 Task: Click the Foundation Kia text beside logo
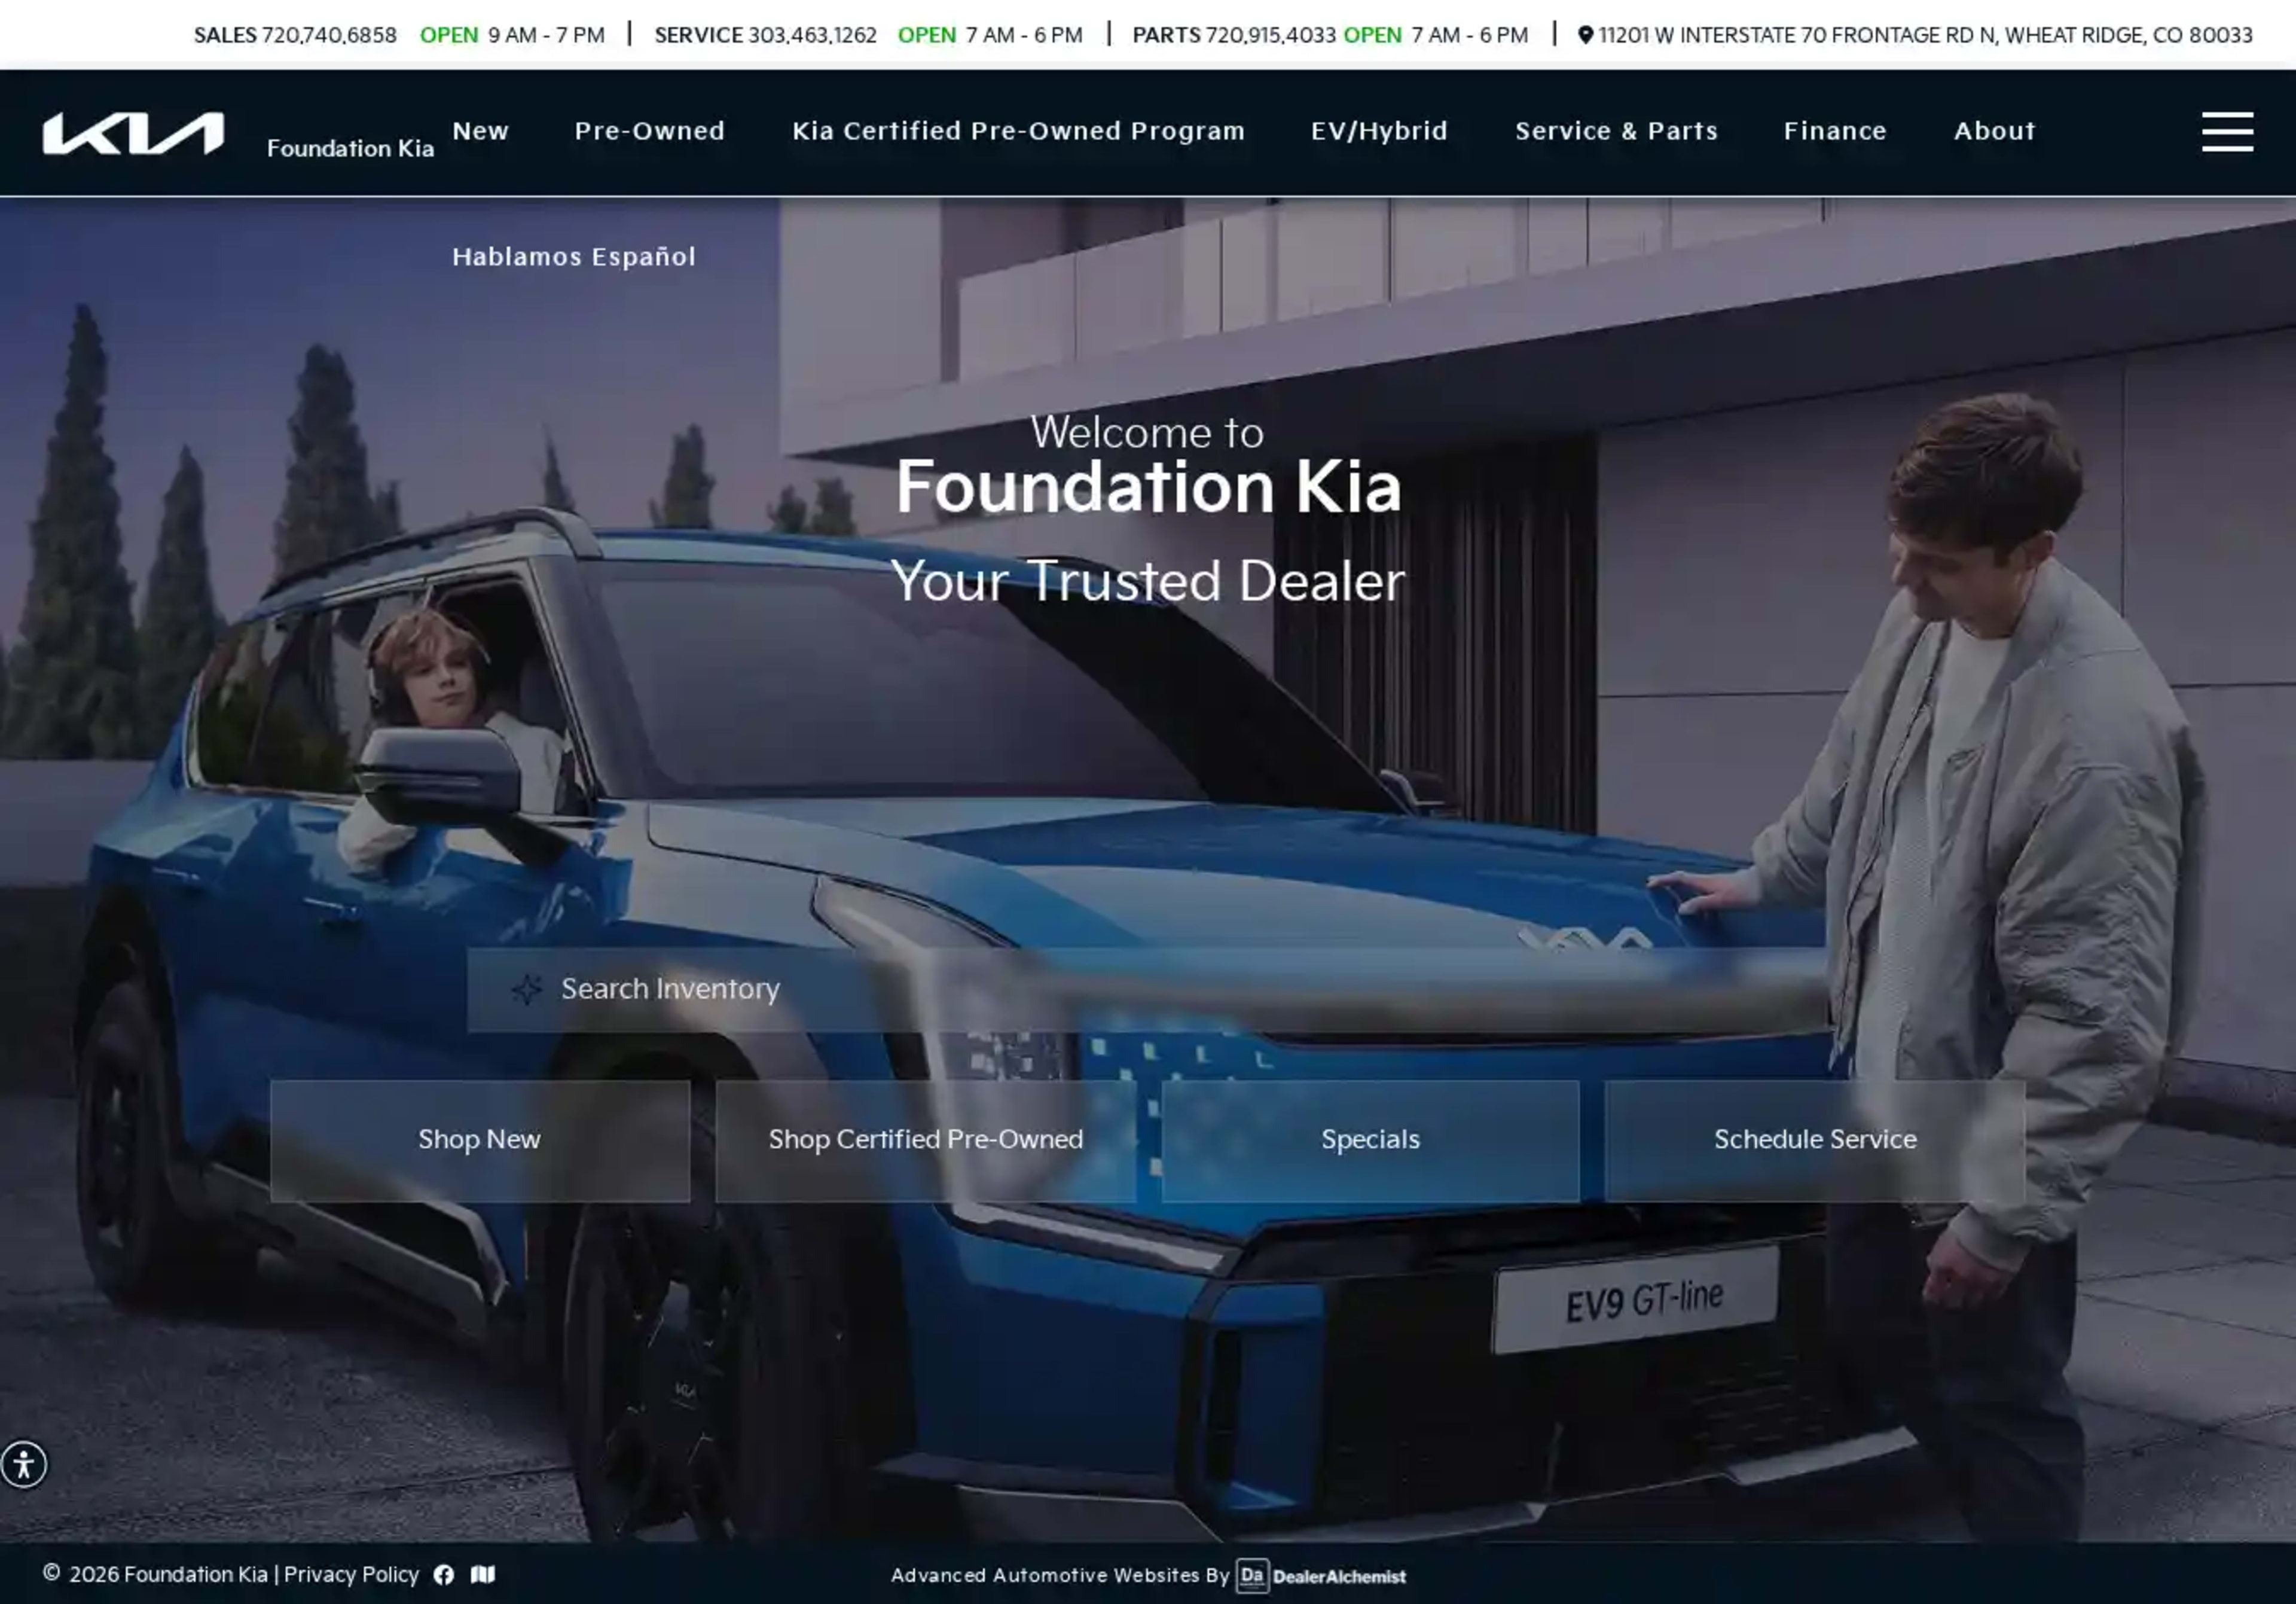click(x=350, y=148)
